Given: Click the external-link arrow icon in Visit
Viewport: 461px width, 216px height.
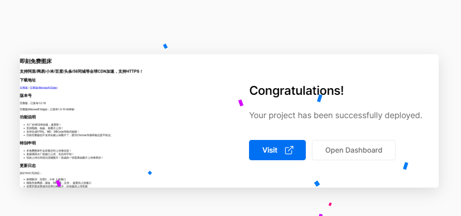Looking at the screenshot, I should point(289,150).
